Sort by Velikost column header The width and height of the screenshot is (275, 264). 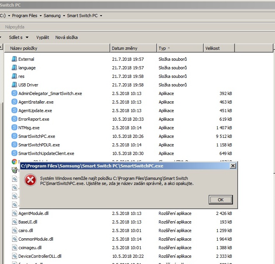(x=219, y=48)
